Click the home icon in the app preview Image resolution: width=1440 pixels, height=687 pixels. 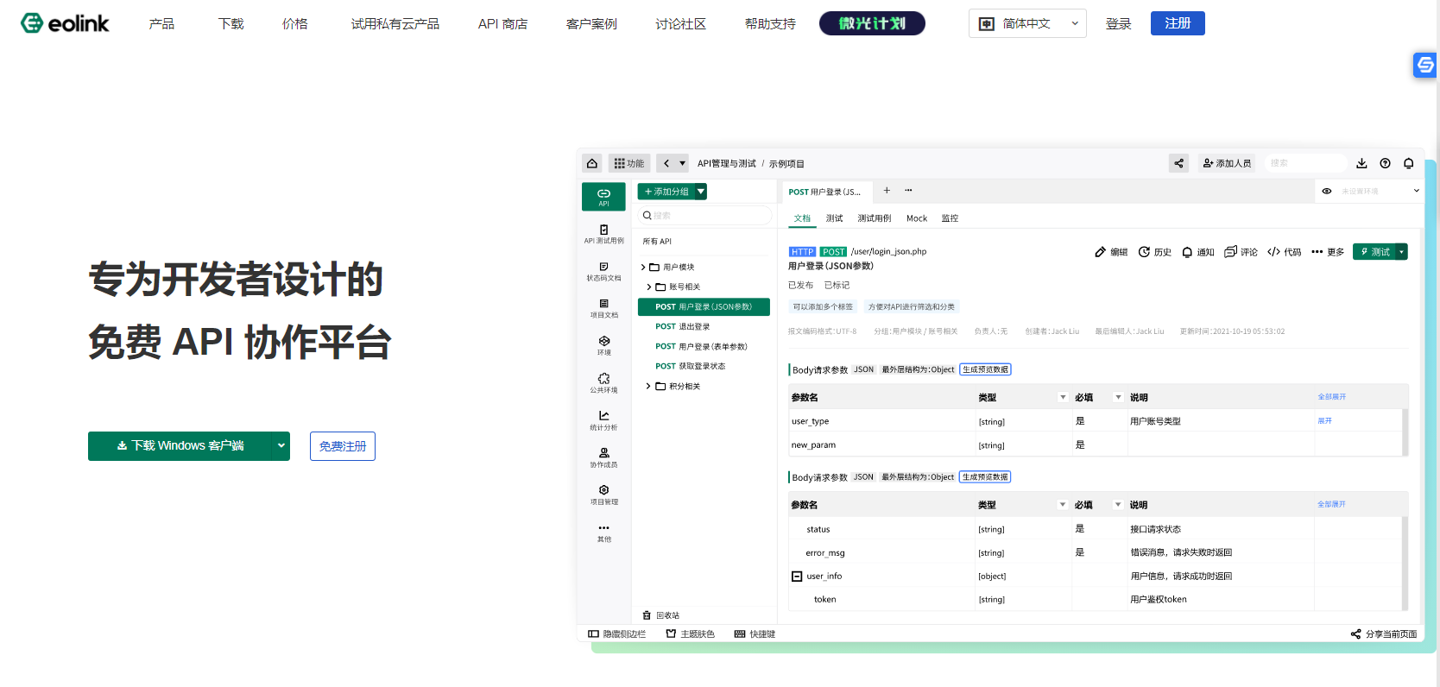[x=592, y=163]
